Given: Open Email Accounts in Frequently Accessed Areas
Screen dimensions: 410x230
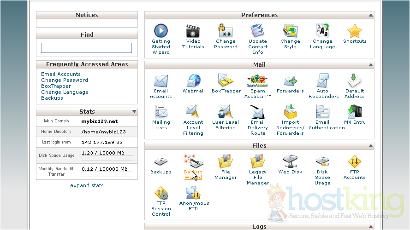Looking at the screenshot, I should coord(61,74).
